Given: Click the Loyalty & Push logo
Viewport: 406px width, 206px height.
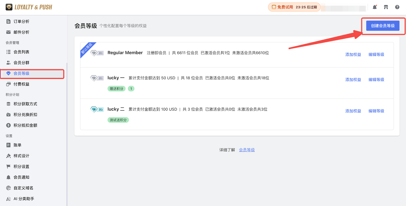Looking at the screenshot, I should [29, 7].
